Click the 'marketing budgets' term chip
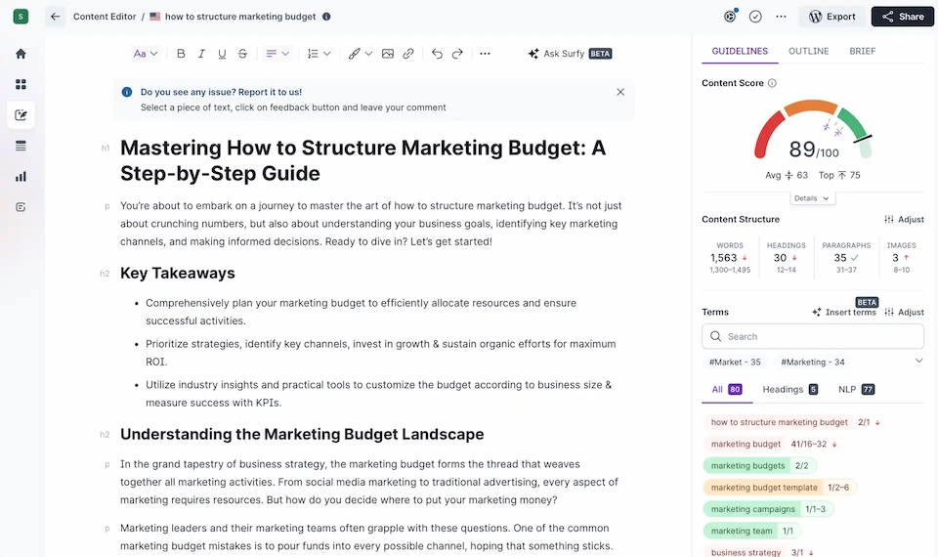The height and width of the screenshot is (557, 938). point(759,465)
